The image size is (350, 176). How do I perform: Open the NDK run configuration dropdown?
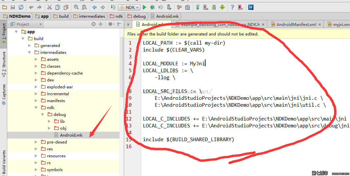(x=129, y=7)
